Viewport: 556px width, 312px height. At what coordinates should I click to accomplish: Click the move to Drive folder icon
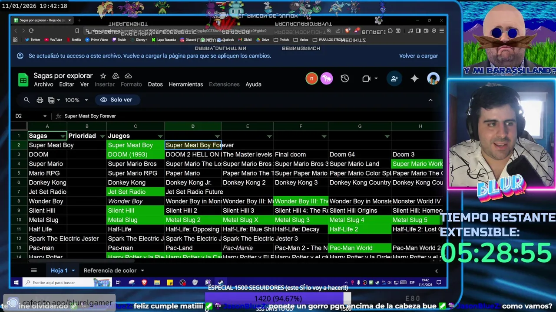point(116,76)
